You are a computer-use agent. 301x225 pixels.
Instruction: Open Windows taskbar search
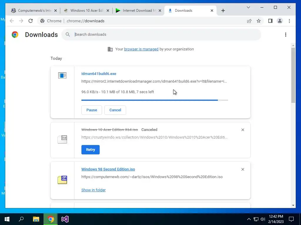click(x=21, y=219)
